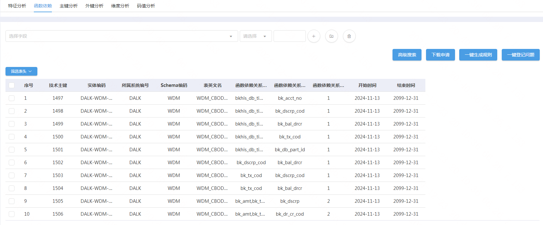Check the row with 技术主键 1497
The height and width of the screenshot is (225, 543).
click(x=12, y=98)
